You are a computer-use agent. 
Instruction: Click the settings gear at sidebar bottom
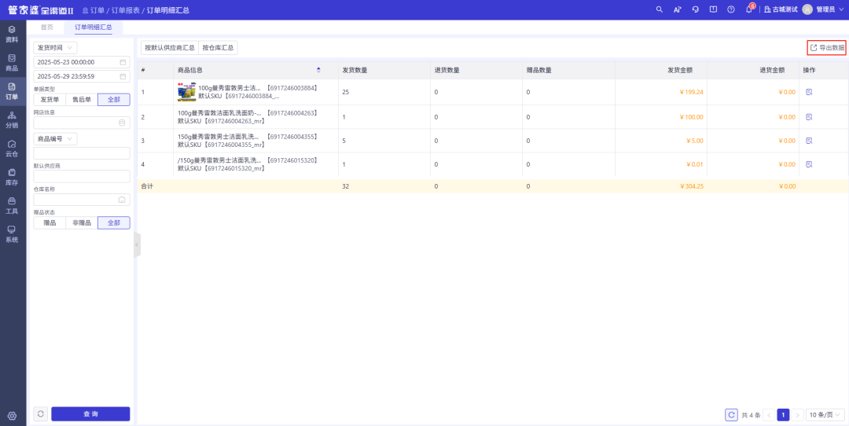(x=12, y=416)
